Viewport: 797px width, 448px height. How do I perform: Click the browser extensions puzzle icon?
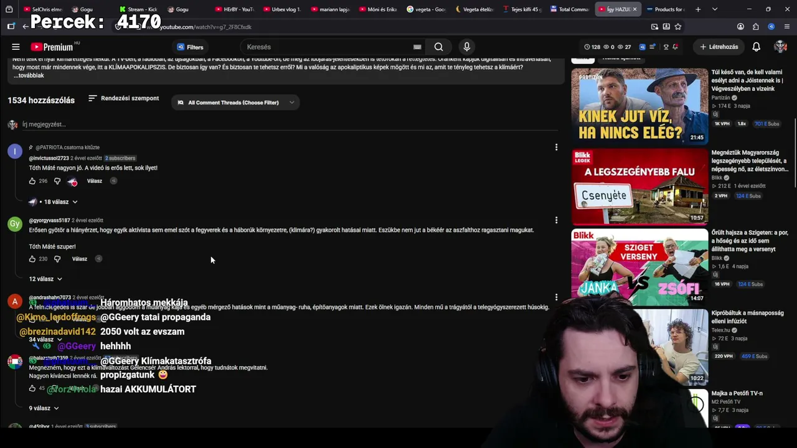[755, 27]
